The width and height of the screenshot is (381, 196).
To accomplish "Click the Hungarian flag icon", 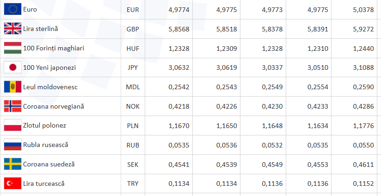I will (x=12, y=48).
